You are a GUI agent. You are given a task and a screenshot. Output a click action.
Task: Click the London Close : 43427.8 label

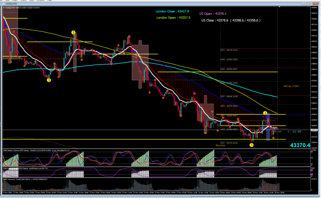(x=172, y=11)
